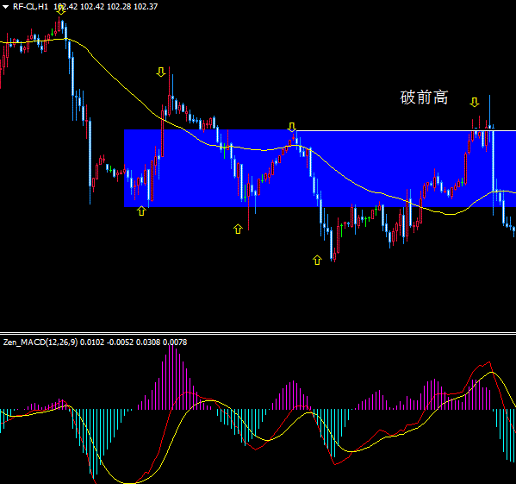Click the MACD values 0.0102 -0.0052 0.0308 0.0078
516x484 pixels.
[134, 343]
